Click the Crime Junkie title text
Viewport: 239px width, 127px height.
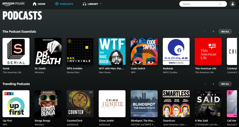pyautogui.click(x=106, y=120)
